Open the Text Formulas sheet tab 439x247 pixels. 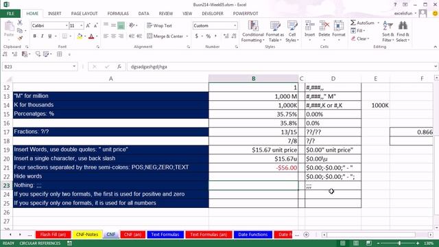point(165,235)
